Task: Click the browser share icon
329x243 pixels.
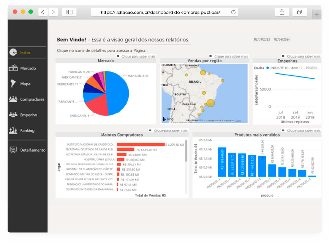Action: [x=282, y=12]
